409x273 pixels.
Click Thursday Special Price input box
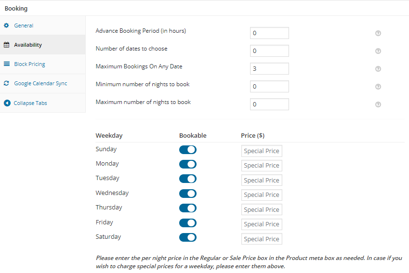[x=262, y=210]
